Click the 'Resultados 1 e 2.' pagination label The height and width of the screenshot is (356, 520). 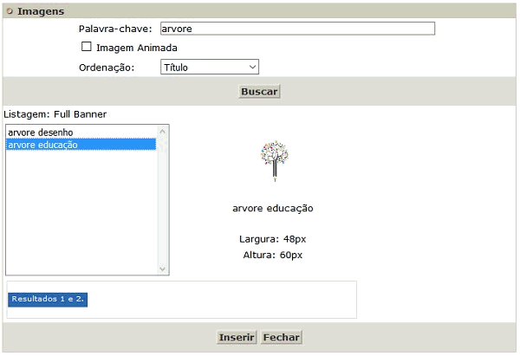click(49, 299)
